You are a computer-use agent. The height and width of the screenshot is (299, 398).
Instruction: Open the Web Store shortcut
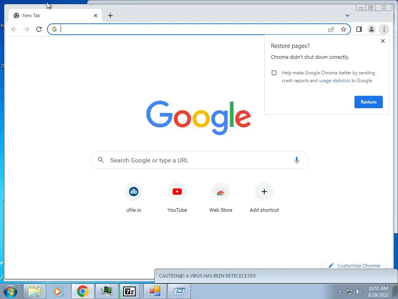pos(221,197)
